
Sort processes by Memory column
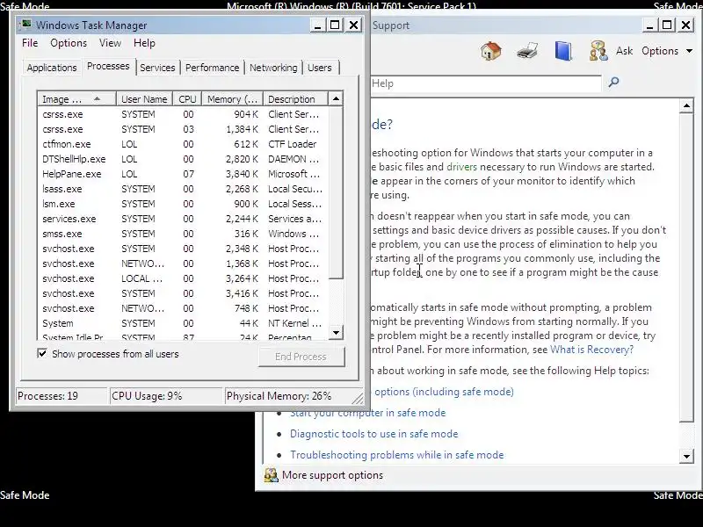tap(232, 99)
